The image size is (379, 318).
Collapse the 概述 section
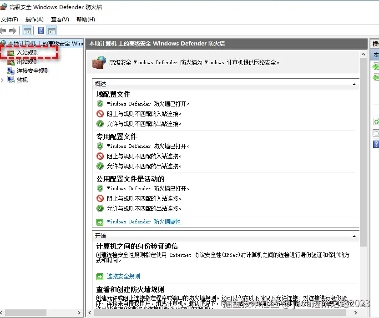click(354, 84)
